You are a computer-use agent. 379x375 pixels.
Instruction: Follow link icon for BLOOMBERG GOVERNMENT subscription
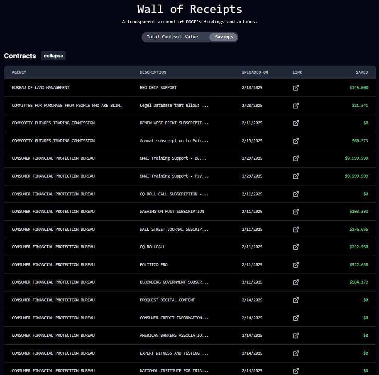(x=296, y=282)
